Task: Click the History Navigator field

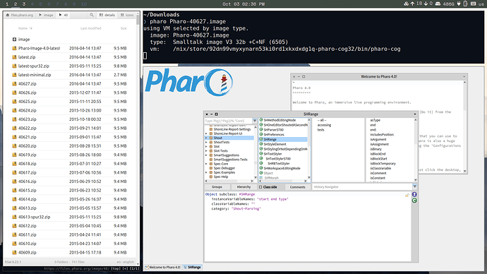Action: (361, 186)
